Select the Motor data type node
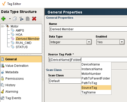The height and width of the screenshot is (102, 127). click(14, 26)
